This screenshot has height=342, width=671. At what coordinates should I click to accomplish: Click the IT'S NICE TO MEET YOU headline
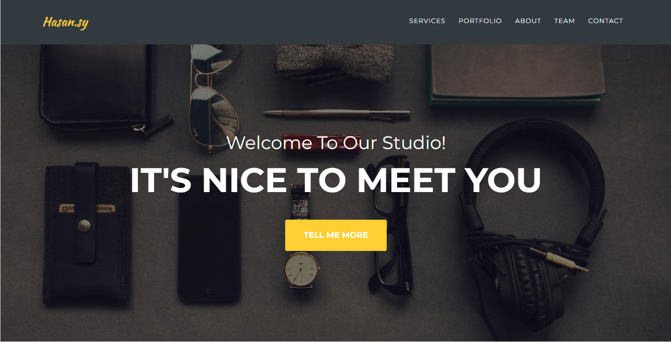pyautogui.click(x=336, y=180)
